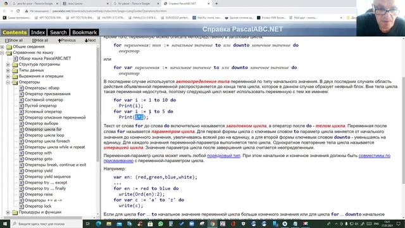Image resolution: width=405 pixels, height=228 pixels.
Task: Expand the Типы данных node
Action: pos(8,70)
